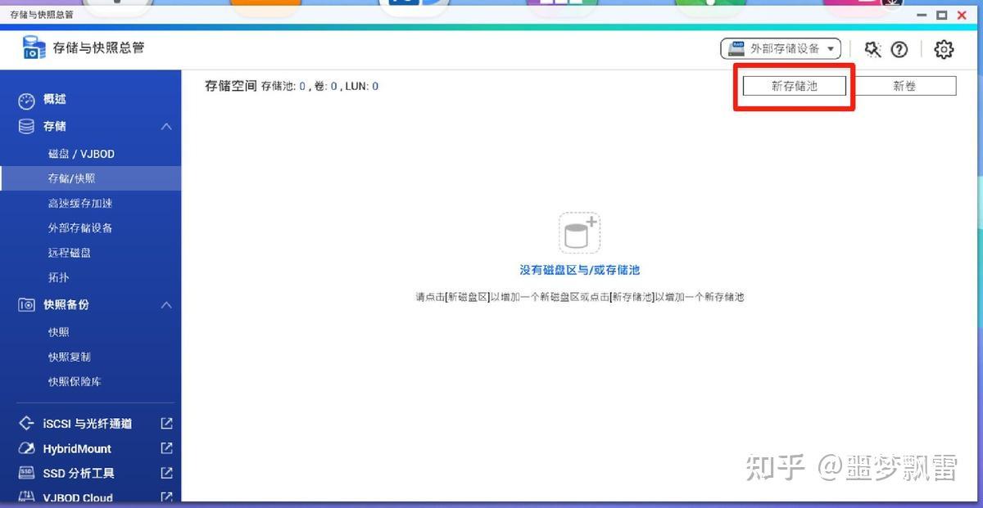Click the 概述 gauge icon
The image size is (983, 508).
[x=26, y=101]
